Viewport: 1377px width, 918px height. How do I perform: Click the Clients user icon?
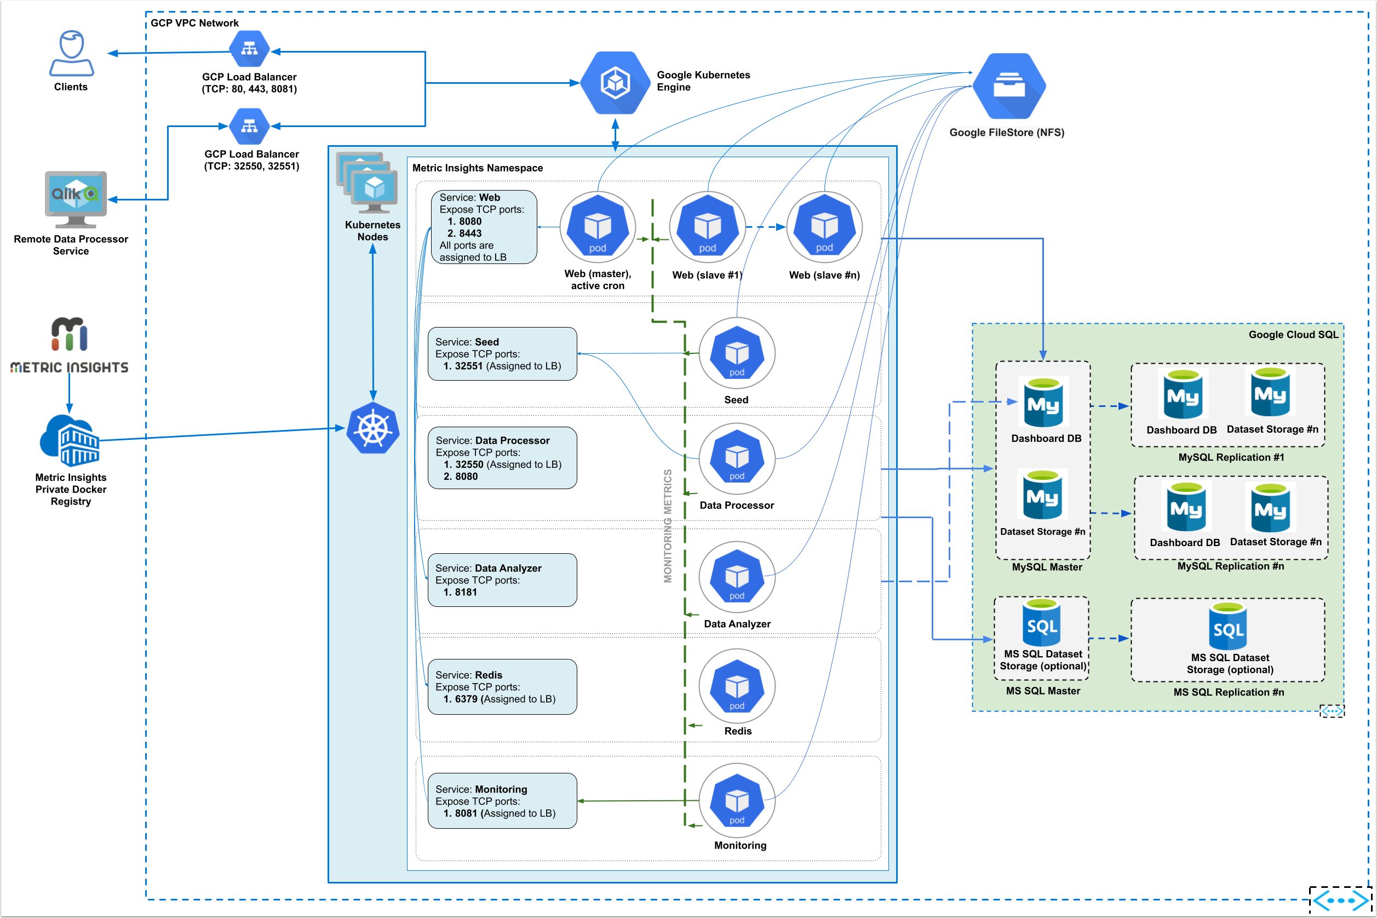71,53
